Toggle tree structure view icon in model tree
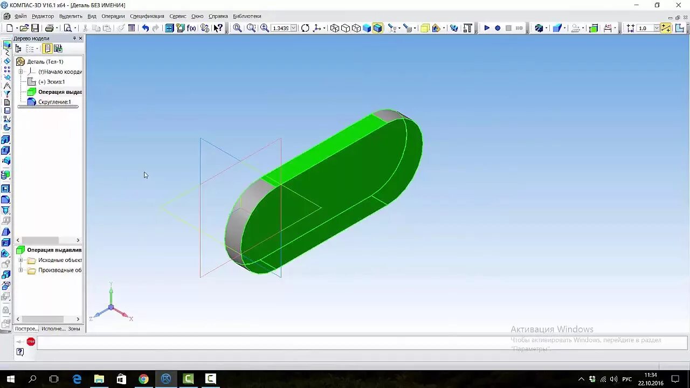 point(18,48)
